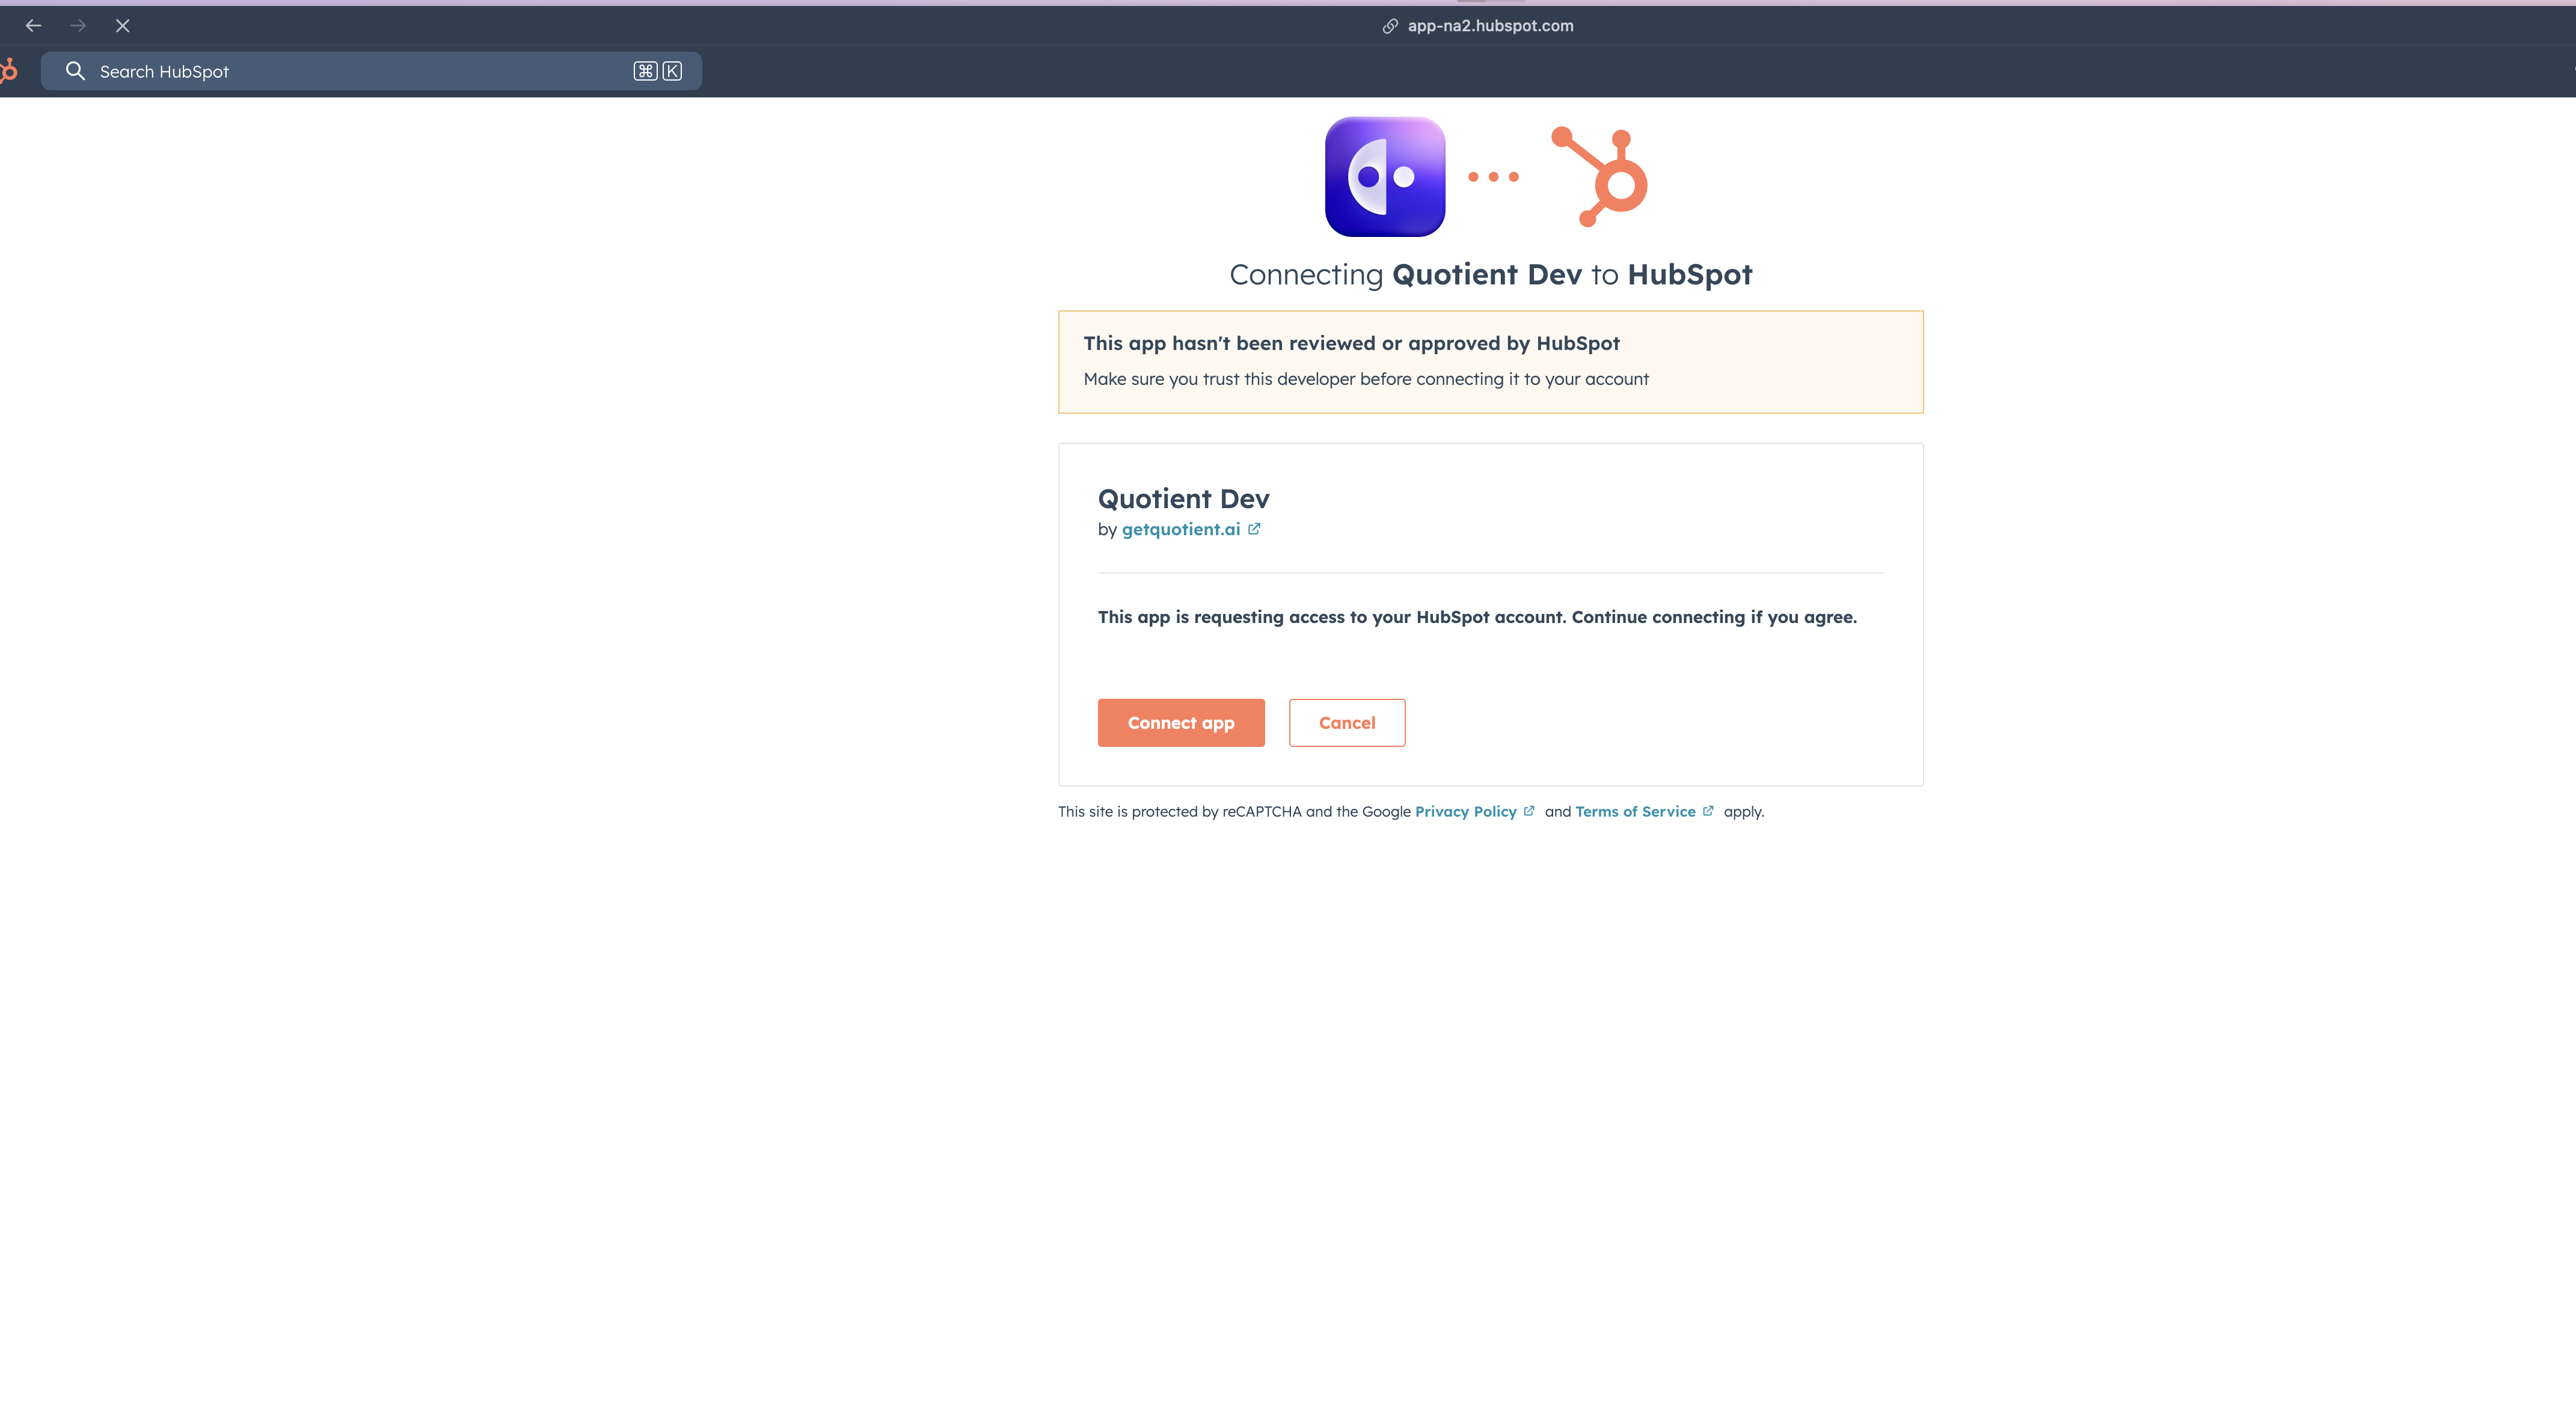
Task: Click the link icon in the address bar
Action: coord(1389,26)
